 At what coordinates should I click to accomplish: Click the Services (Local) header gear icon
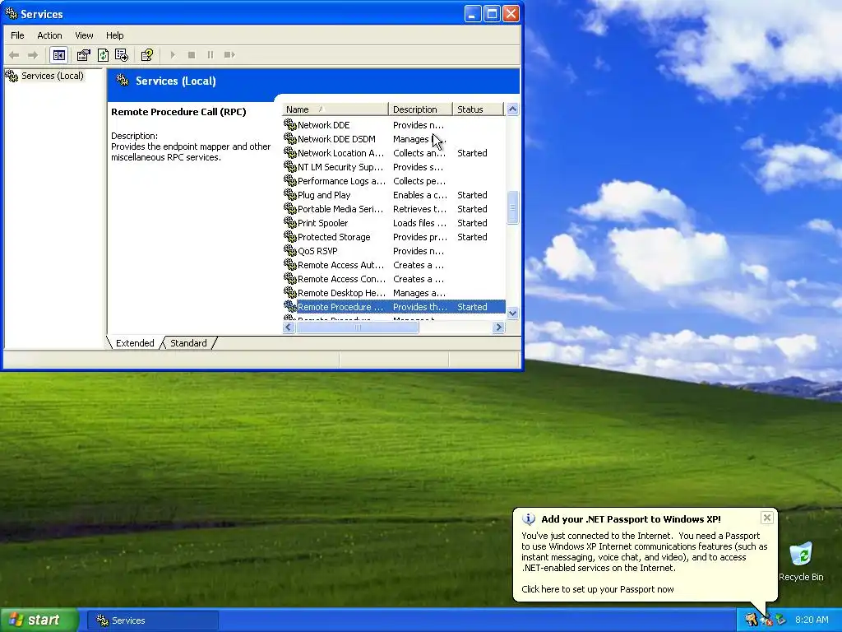pos(123,81)
